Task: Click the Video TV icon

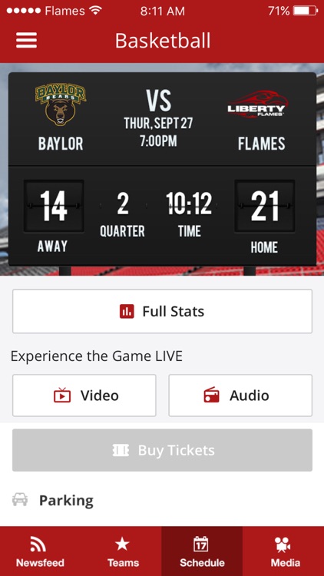Action: pos(62,396)
